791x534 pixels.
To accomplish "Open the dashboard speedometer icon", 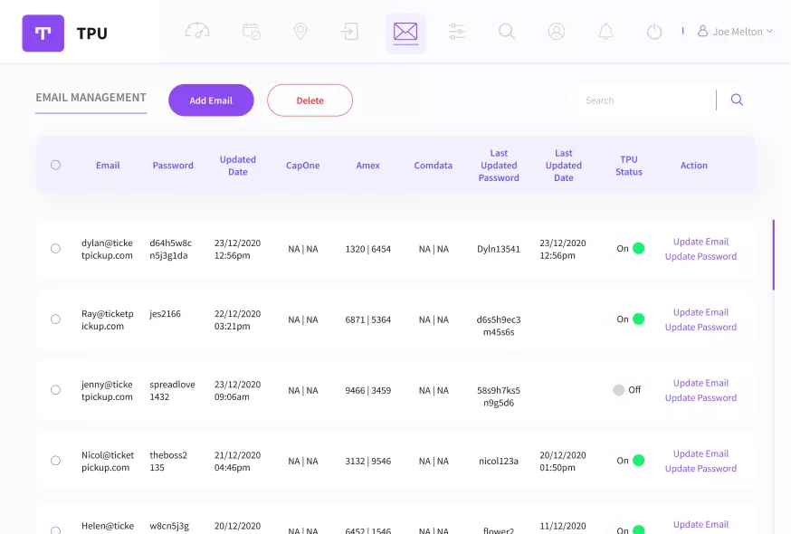I will (x=197, y=32).
